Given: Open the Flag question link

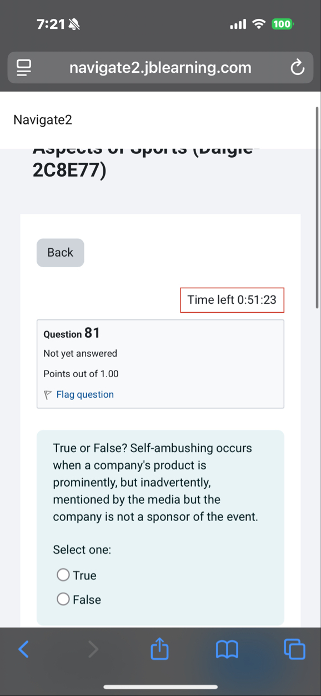Looking at the screenshot, I should click(x=85, y=394).
